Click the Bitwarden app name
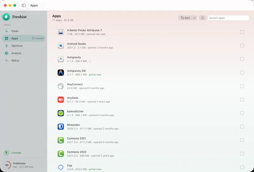Viewport: 254px width, 172px height. point(73,125)
